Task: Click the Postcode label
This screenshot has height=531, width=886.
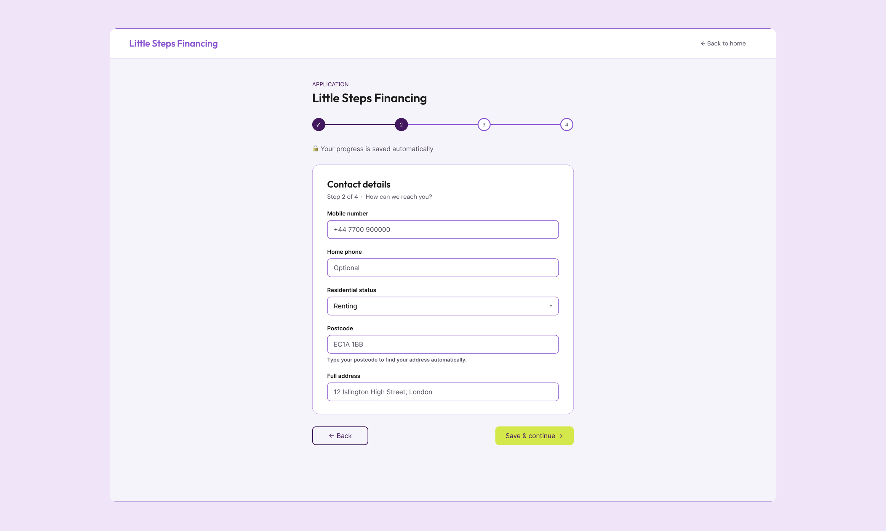Action: tap(340, 328)
